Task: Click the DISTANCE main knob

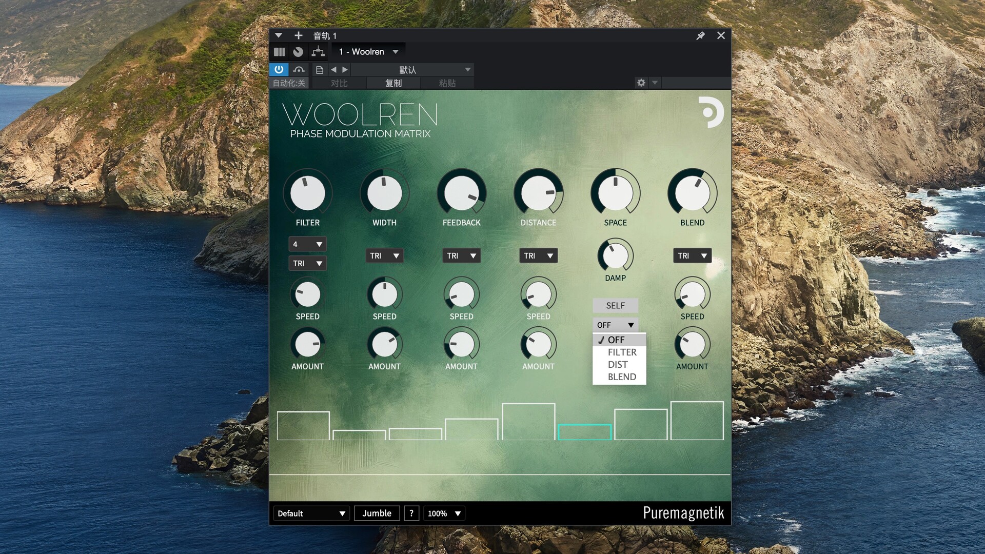Action: 538,193
